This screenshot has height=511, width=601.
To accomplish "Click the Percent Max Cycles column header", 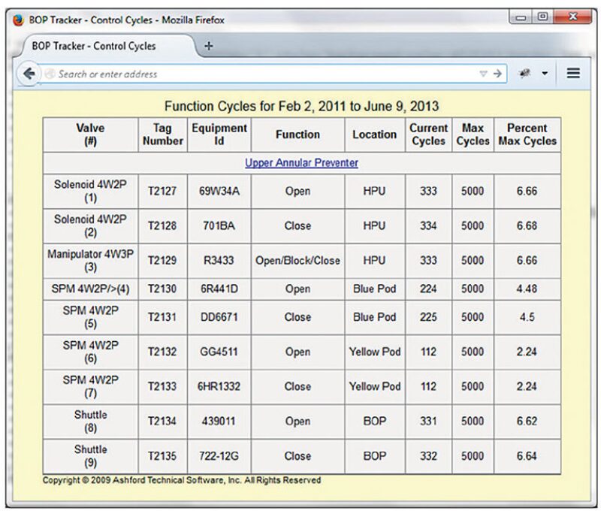I will pos(527,135).
